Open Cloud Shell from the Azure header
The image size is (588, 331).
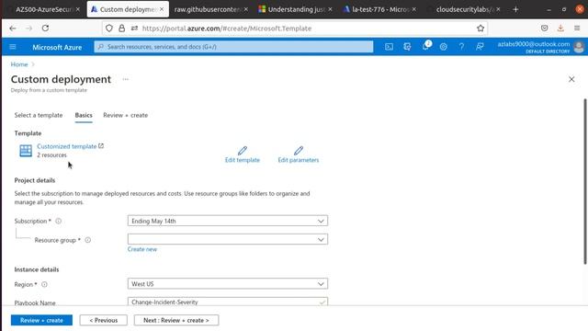tap(389, 47)
